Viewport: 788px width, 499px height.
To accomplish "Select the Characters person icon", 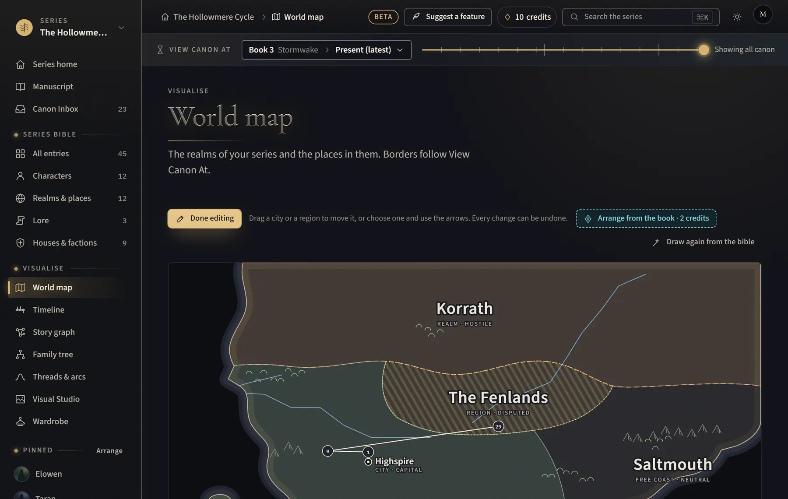I will [20, 176].
